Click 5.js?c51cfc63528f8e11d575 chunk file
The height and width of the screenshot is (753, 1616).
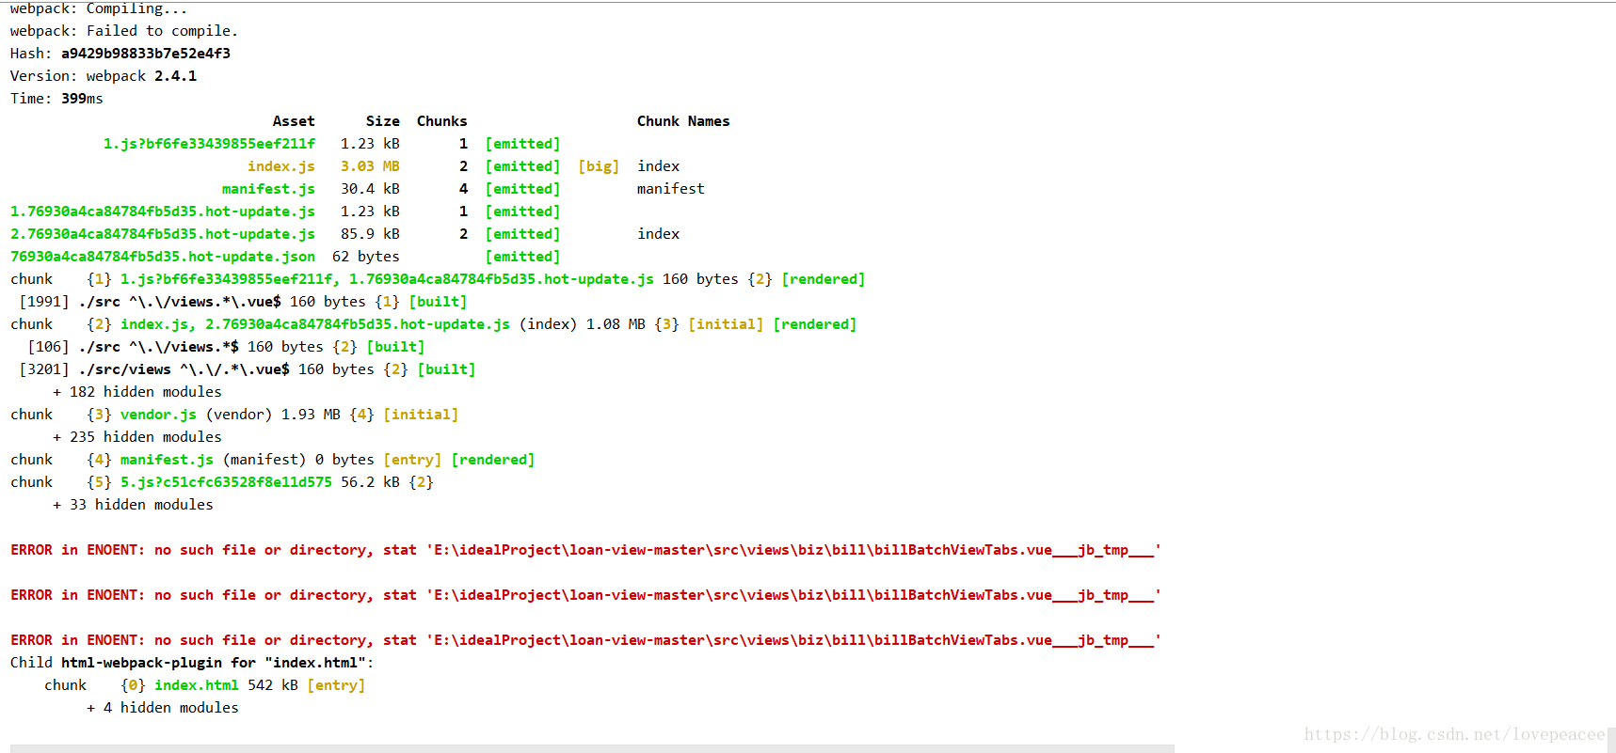pyautogui.click(x=226, y=482)
